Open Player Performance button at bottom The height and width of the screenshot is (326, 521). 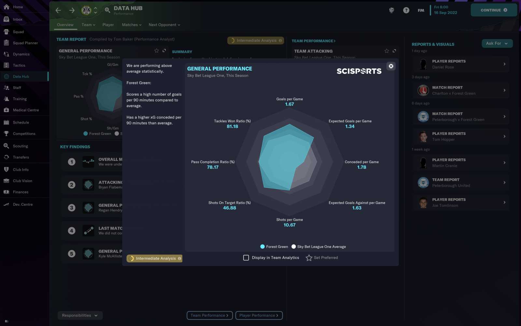[x=259, y=315]
